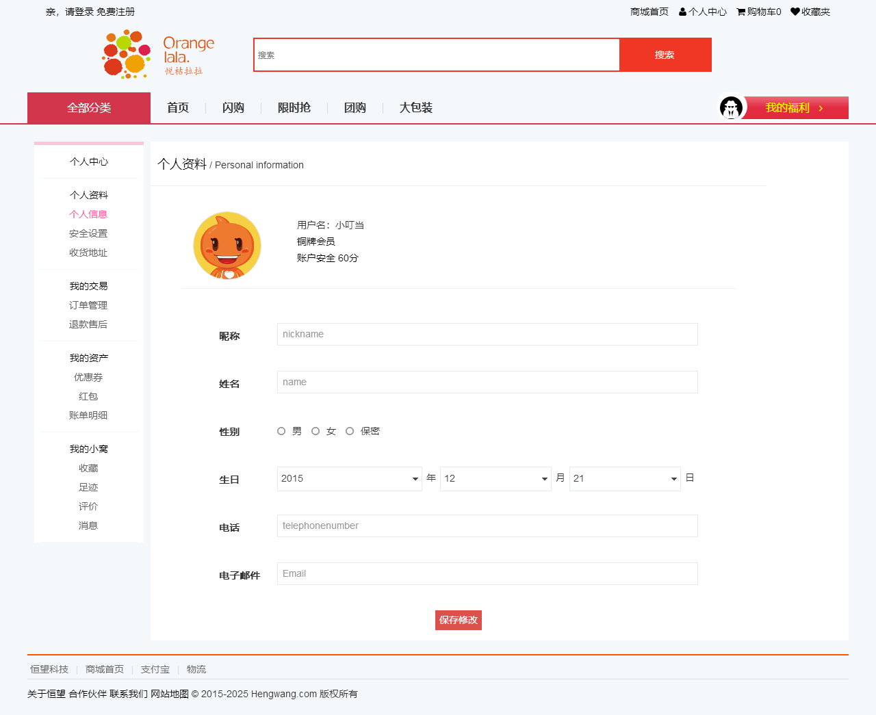Open 个人中心 user icon in top bar
The height and width of the screenshot is (715, 876).
point(683,12)
